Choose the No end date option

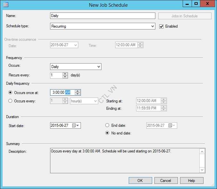coord(108,133)
